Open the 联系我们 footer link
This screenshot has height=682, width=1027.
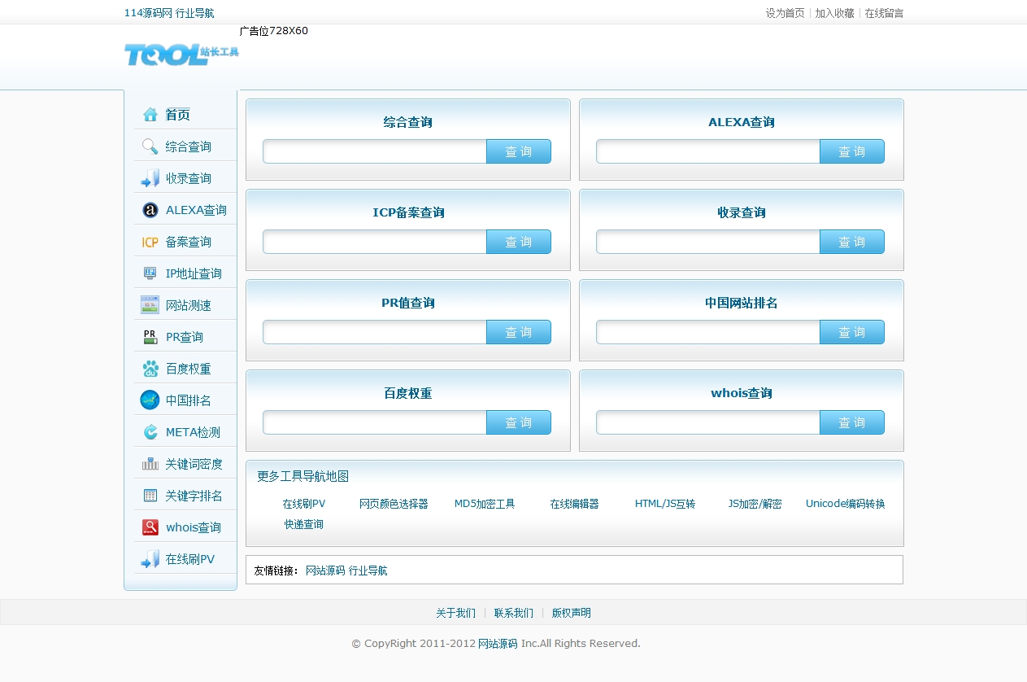click(x=514, y=613)
